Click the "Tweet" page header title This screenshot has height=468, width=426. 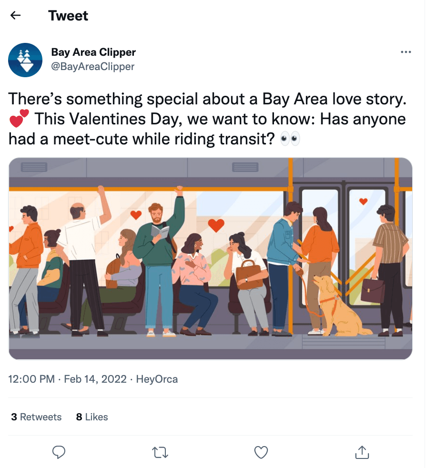(68, 16)
